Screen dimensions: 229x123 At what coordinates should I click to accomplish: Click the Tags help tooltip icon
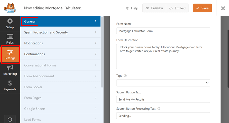pos(125,76)
